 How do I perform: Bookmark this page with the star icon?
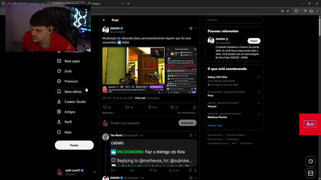pyautogui.click(x=288, y=11)
